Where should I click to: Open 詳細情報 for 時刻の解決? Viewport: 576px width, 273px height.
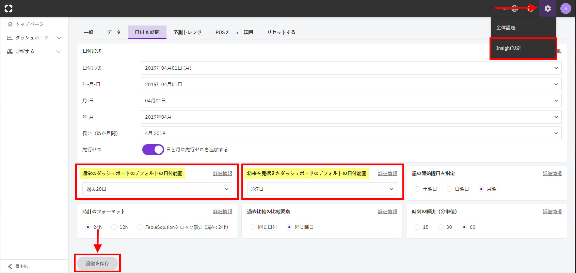(552, 211)
